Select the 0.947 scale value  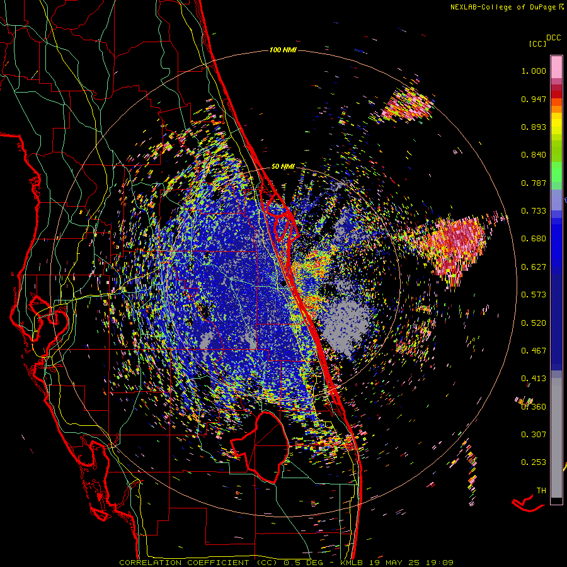point(534,99)
